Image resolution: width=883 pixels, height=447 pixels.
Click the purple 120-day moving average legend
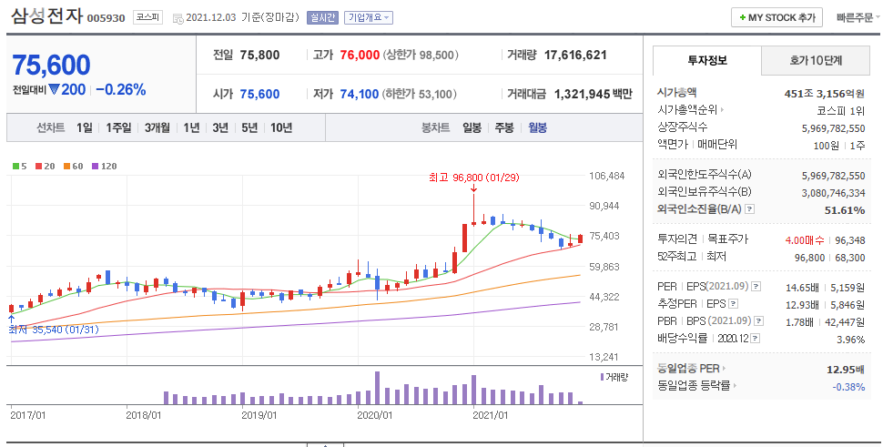[104, 166]
